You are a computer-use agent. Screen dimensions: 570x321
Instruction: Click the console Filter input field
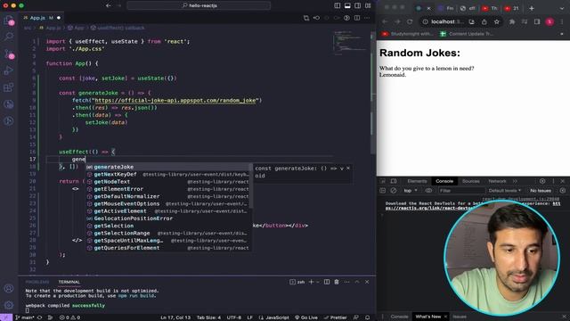point(461,191)
